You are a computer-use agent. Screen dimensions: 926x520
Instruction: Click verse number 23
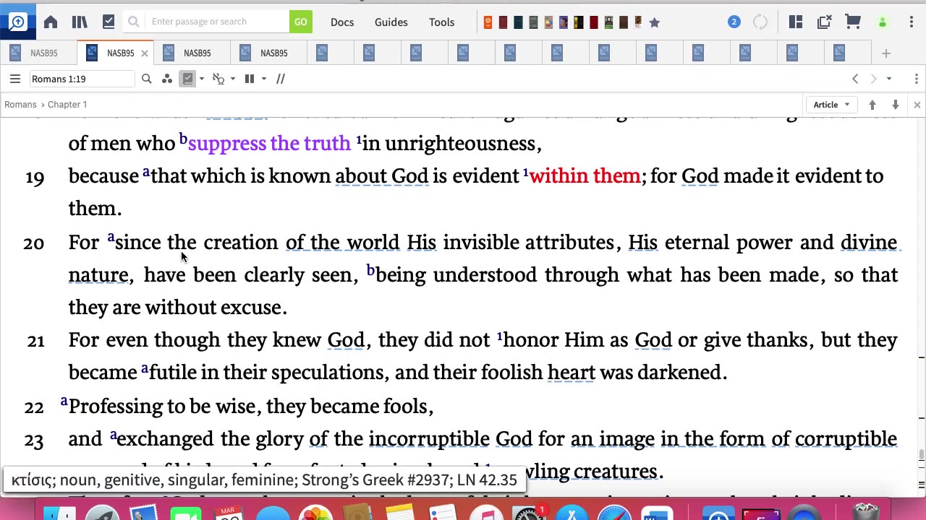pos(34,441)
